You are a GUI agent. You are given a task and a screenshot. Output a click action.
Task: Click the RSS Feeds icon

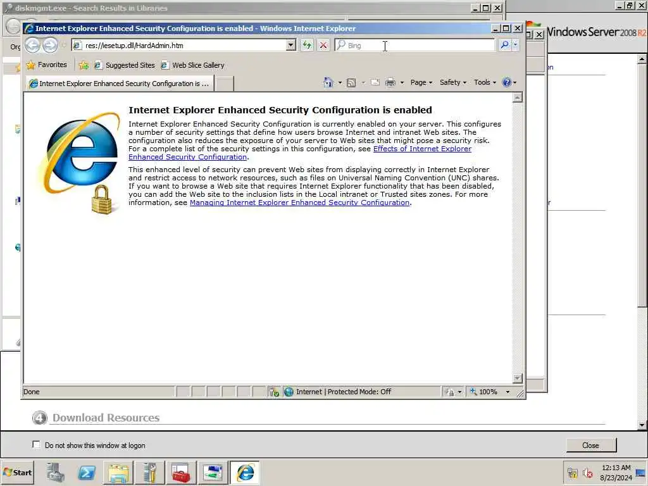point(351,83)
